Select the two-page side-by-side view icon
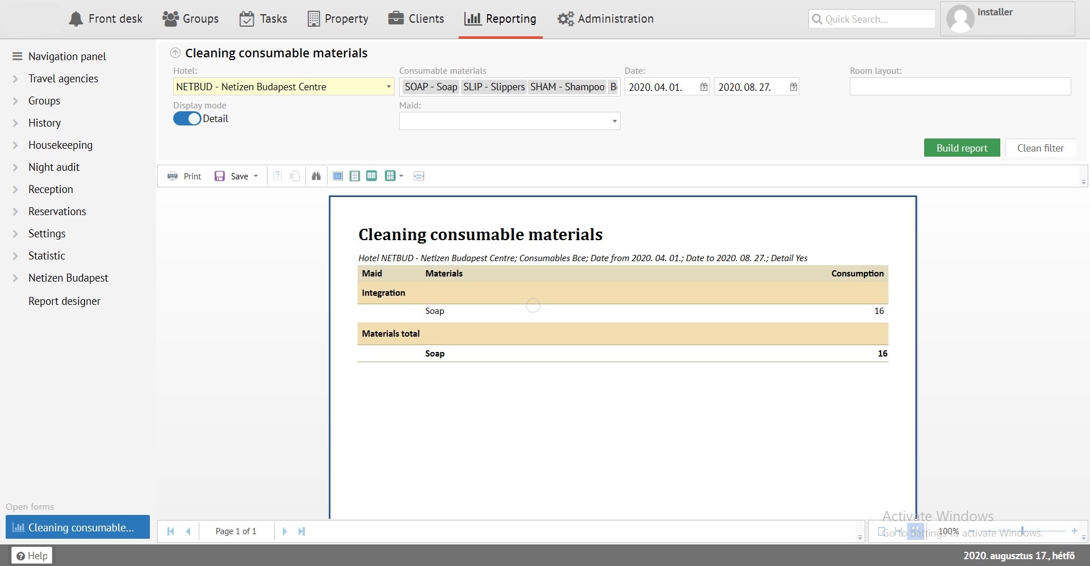The image size is (1090, 566). pyautogui.click(x=372, y=176)
